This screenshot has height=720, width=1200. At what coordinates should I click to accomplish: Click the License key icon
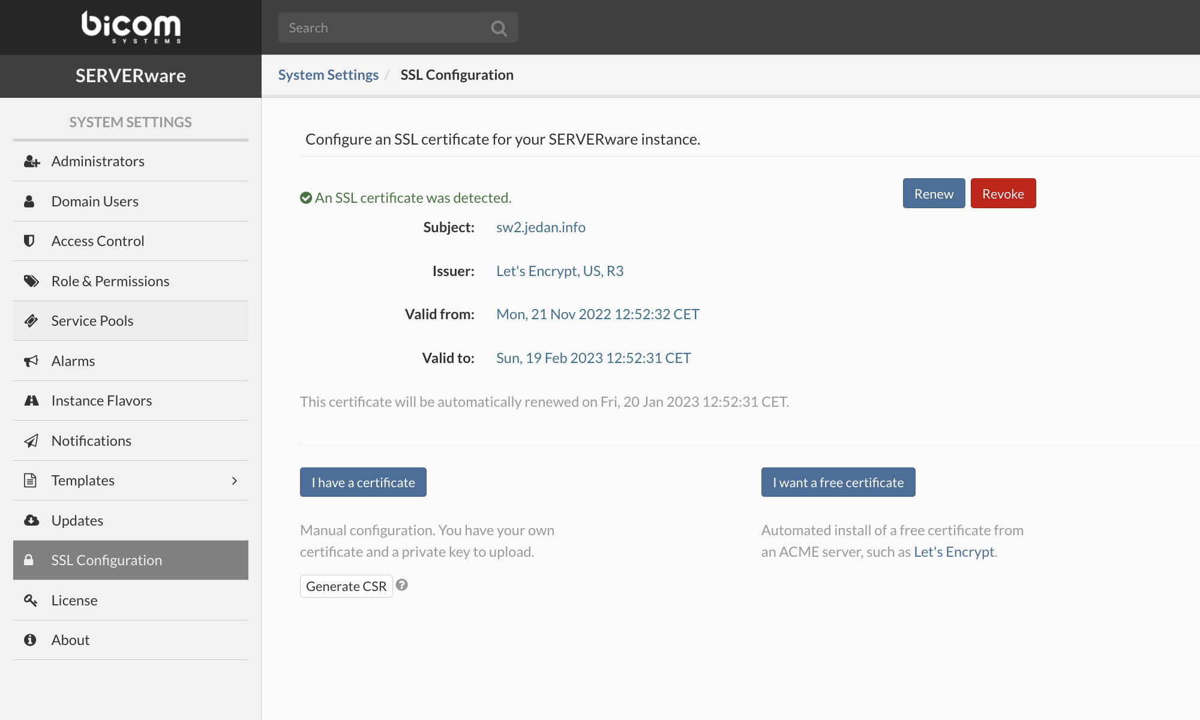31,600
